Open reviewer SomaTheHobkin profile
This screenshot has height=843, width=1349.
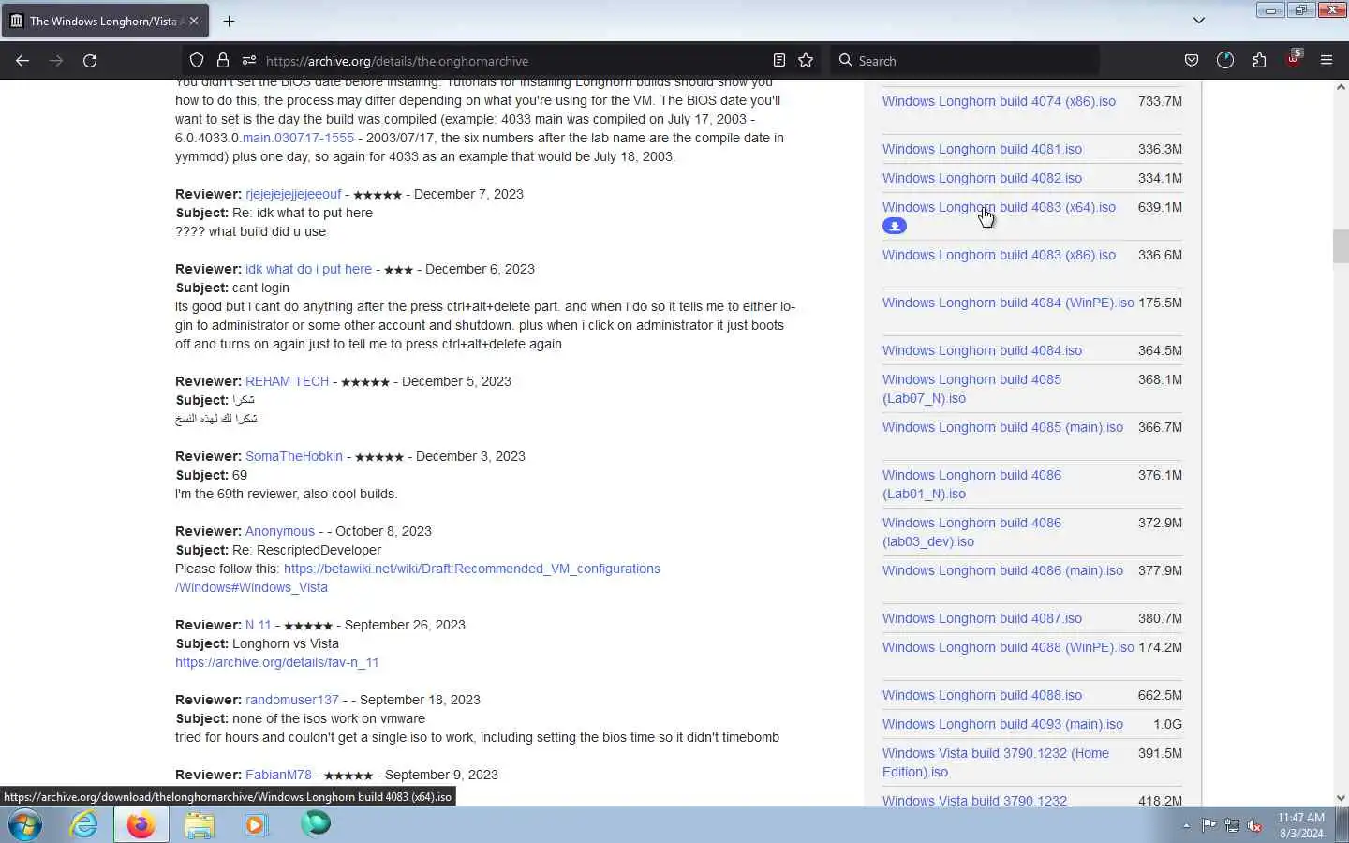[x=294, y=456]
